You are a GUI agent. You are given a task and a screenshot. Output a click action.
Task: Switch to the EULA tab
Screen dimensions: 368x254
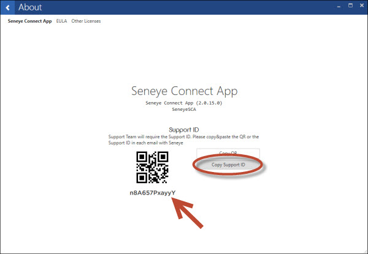click(x=61, y=21)
